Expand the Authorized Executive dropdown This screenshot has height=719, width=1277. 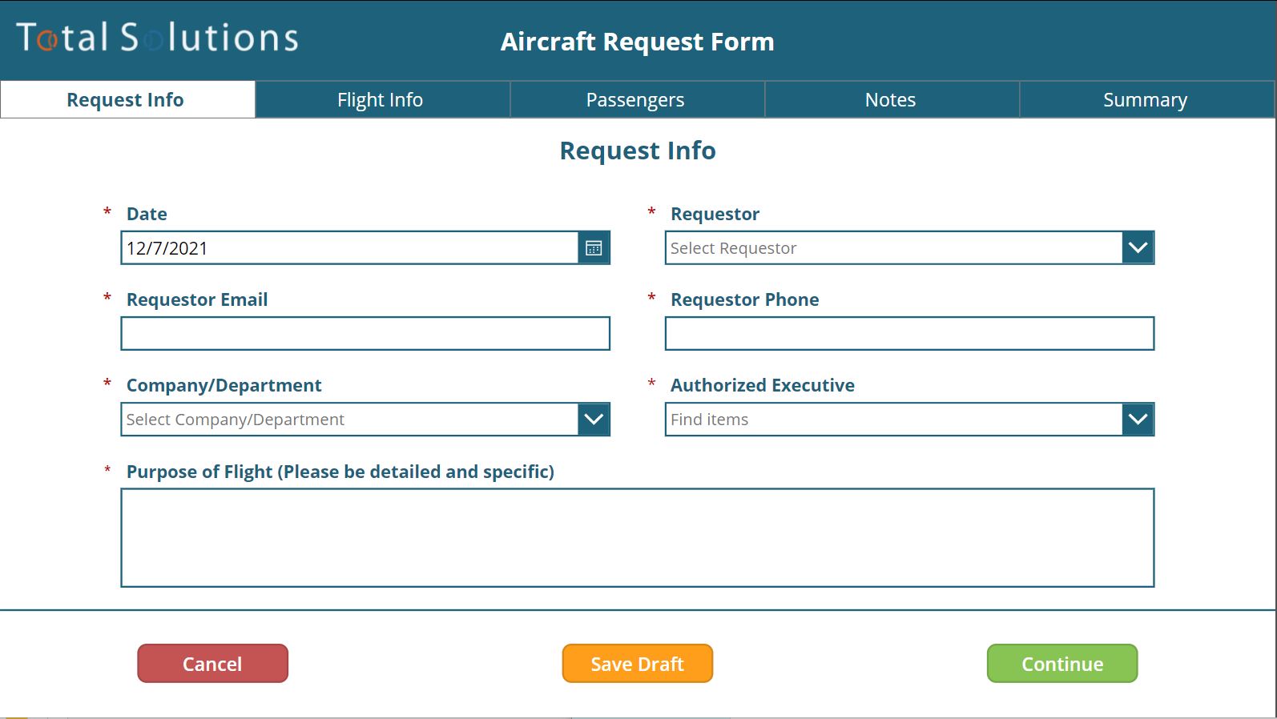pos(1138,420)
